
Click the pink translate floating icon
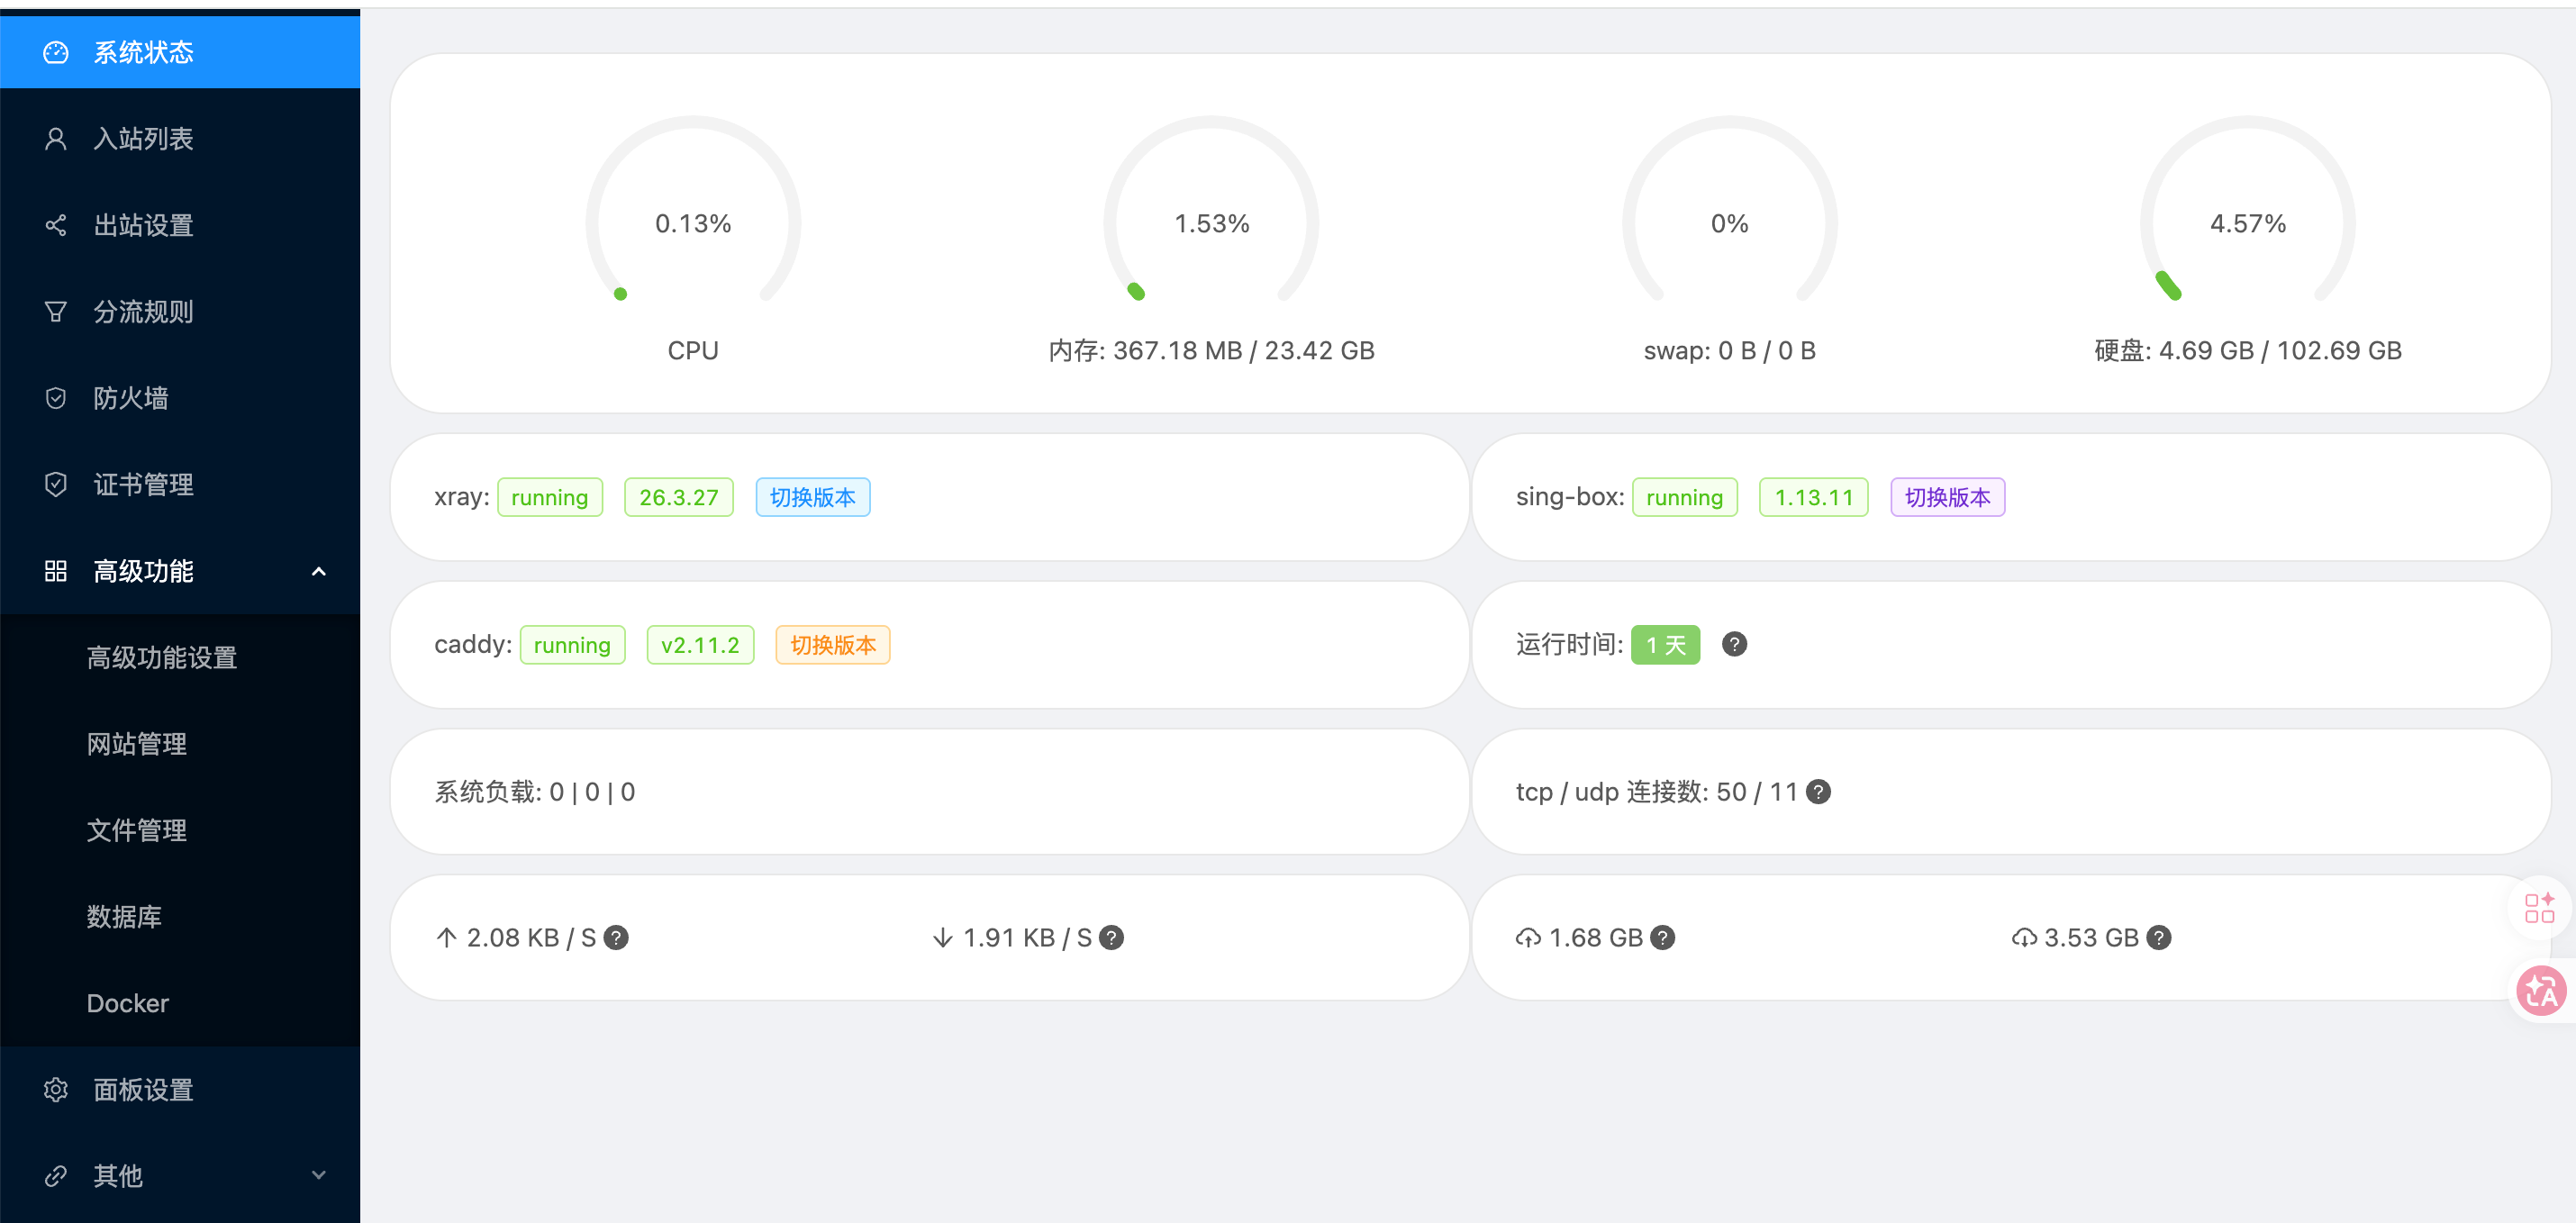pos(2540,991)
